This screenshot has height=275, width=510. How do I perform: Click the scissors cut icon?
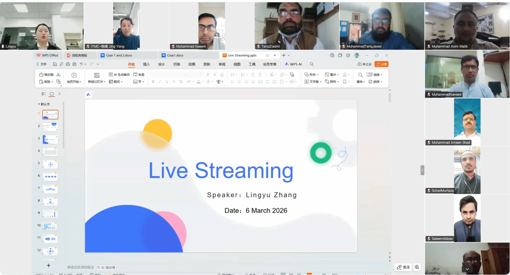coord(58,75)
